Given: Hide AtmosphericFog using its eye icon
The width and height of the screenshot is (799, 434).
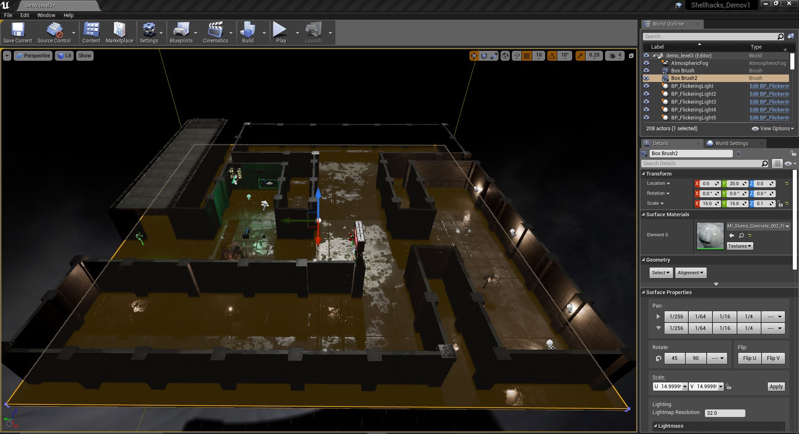Looking at the screenshot, I should (x=646, y=63).
